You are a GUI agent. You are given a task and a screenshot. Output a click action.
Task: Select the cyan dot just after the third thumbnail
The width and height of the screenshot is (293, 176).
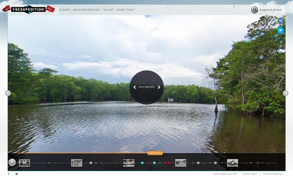click(x=142, y=163)
